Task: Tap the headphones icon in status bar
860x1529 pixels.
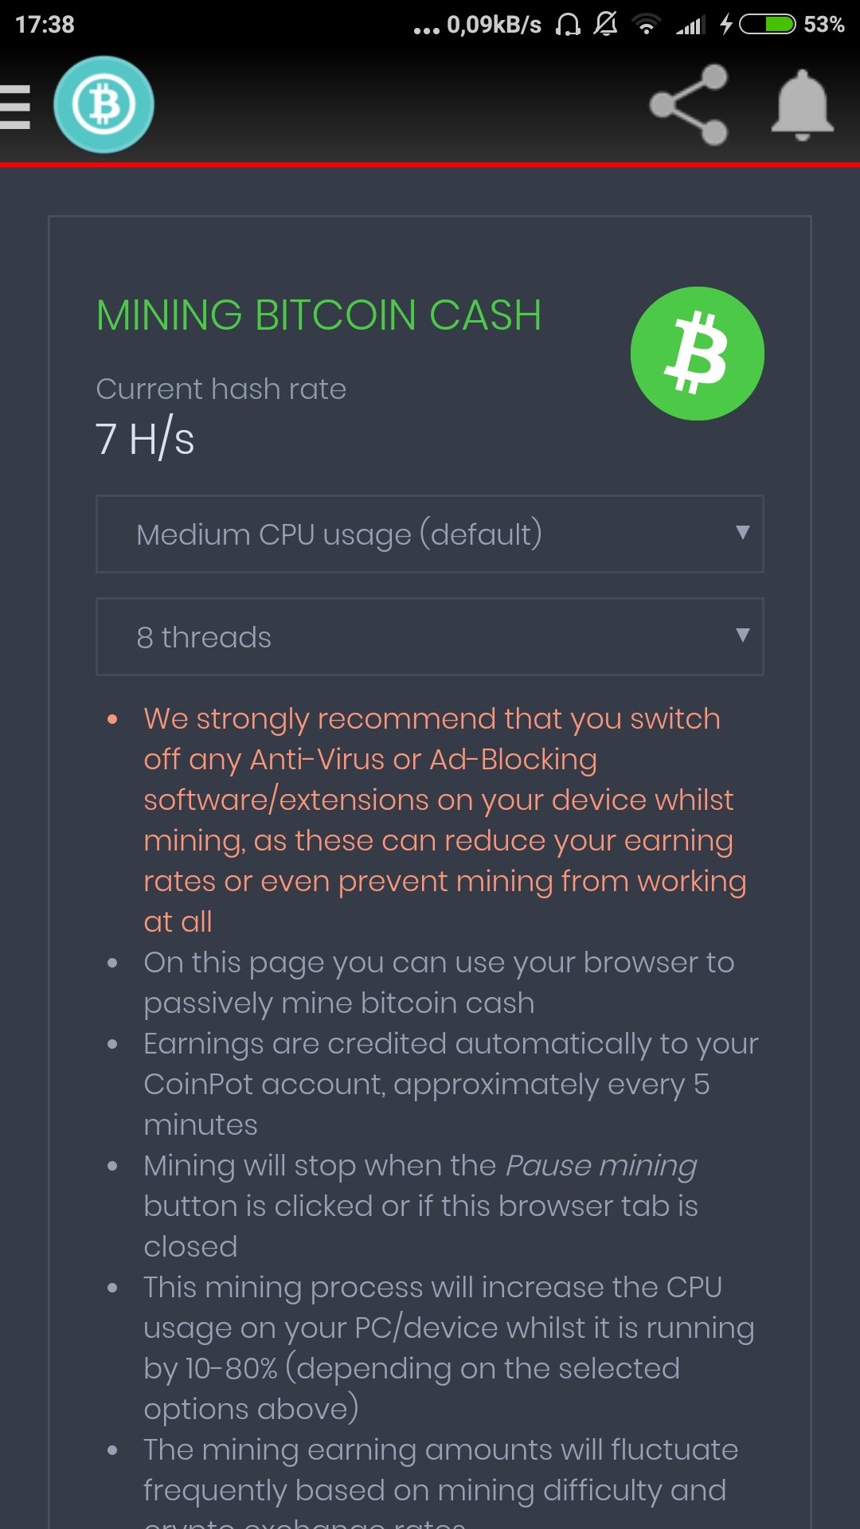Action: click(568, 25)
